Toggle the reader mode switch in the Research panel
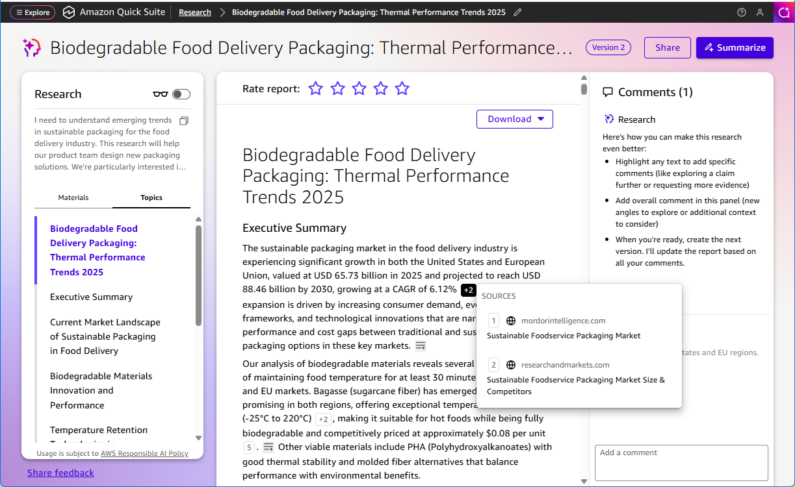Viewport: 795px width, 487px height. coord(181,94)
